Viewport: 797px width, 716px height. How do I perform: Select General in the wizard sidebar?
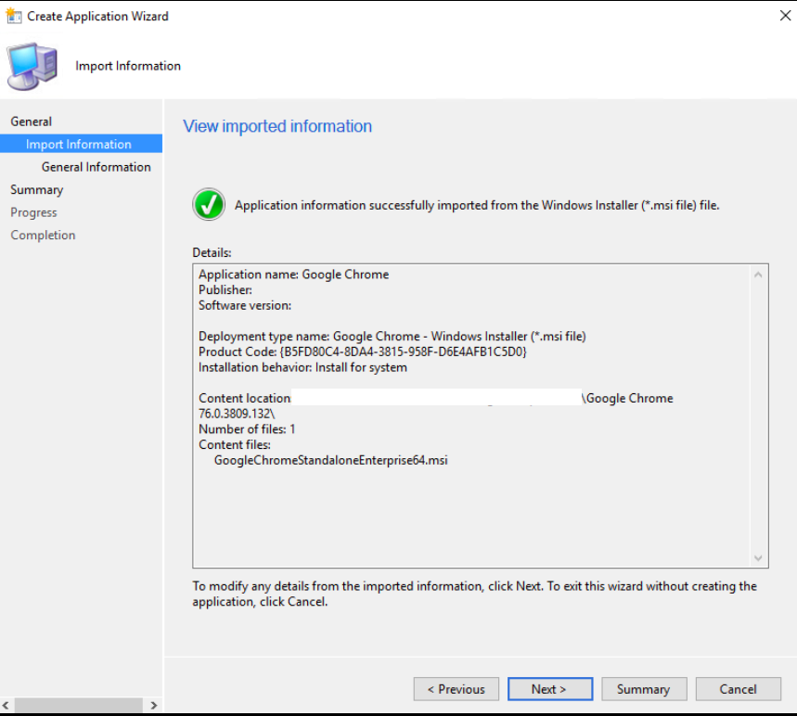click(31, 121)
